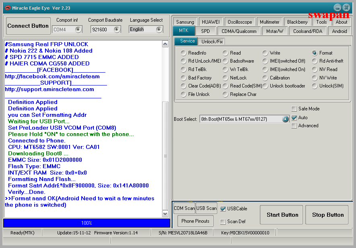Switch to the Mstar/W tab
This screenshot has width=356, height=248.
(275, 31)
